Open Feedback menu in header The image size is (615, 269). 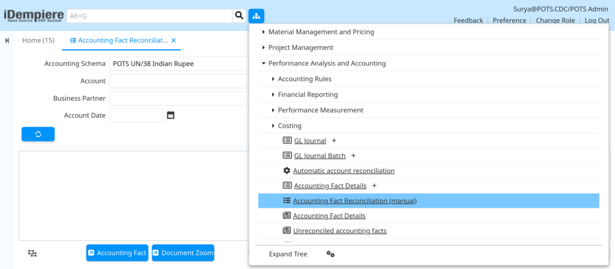[468, 20]
